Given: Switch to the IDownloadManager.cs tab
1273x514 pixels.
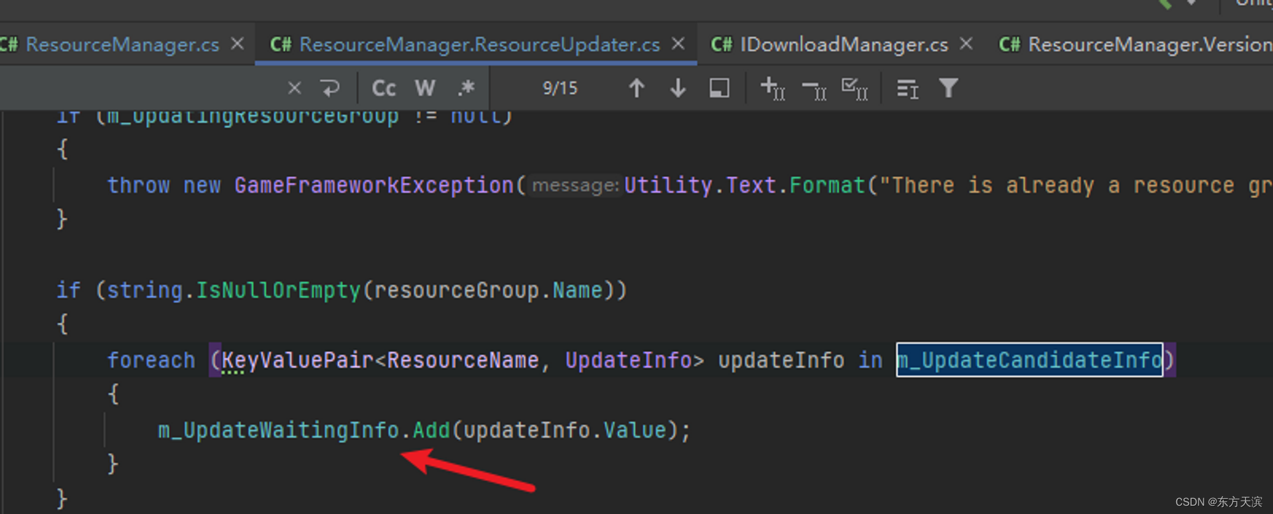Looking at the screenshot, I should pos(844,45).
